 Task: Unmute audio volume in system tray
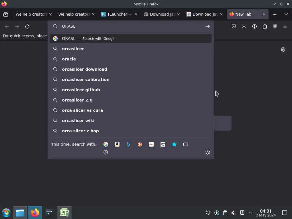(x=234, y=213)
